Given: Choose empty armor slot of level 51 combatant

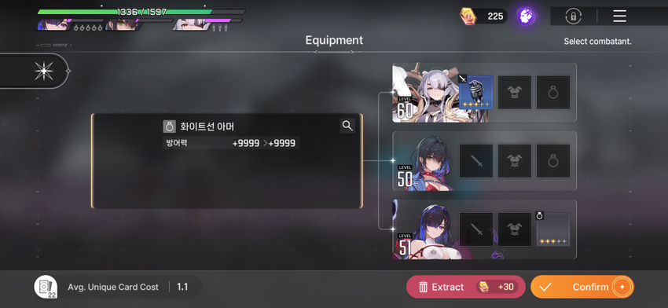Looking at the screenshot, I should point(515,229).
